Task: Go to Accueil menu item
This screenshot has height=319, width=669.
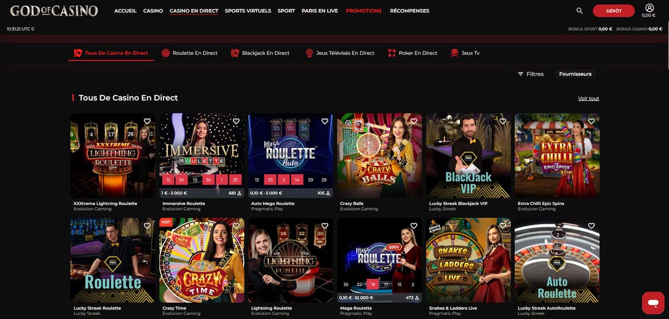Action: point(125,11)
